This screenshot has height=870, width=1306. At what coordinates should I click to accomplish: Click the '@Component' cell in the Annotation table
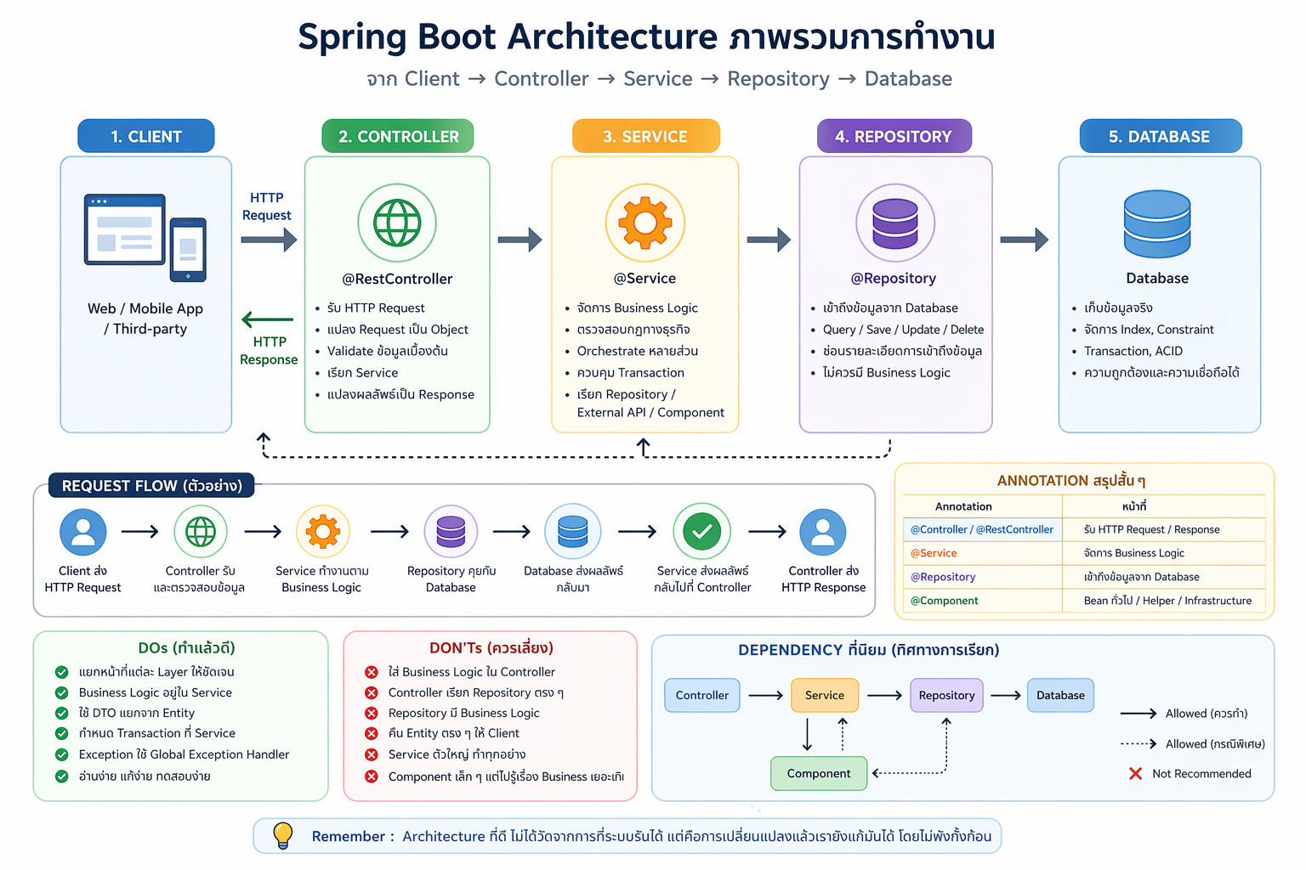point(982,601)
